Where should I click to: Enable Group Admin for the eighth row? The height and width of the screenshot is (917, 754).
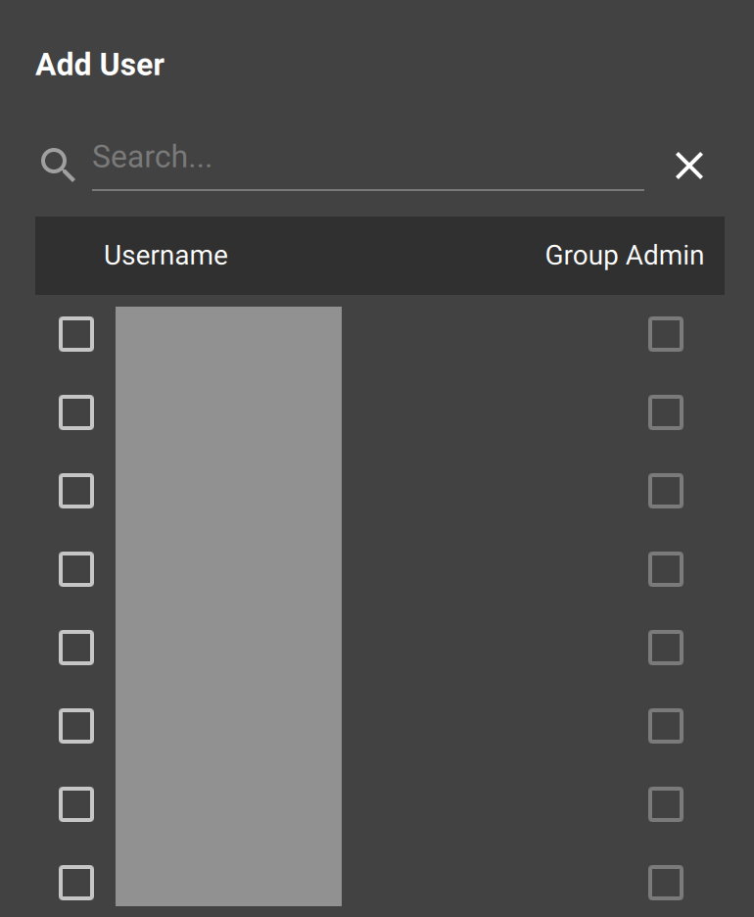pos(666,883)
